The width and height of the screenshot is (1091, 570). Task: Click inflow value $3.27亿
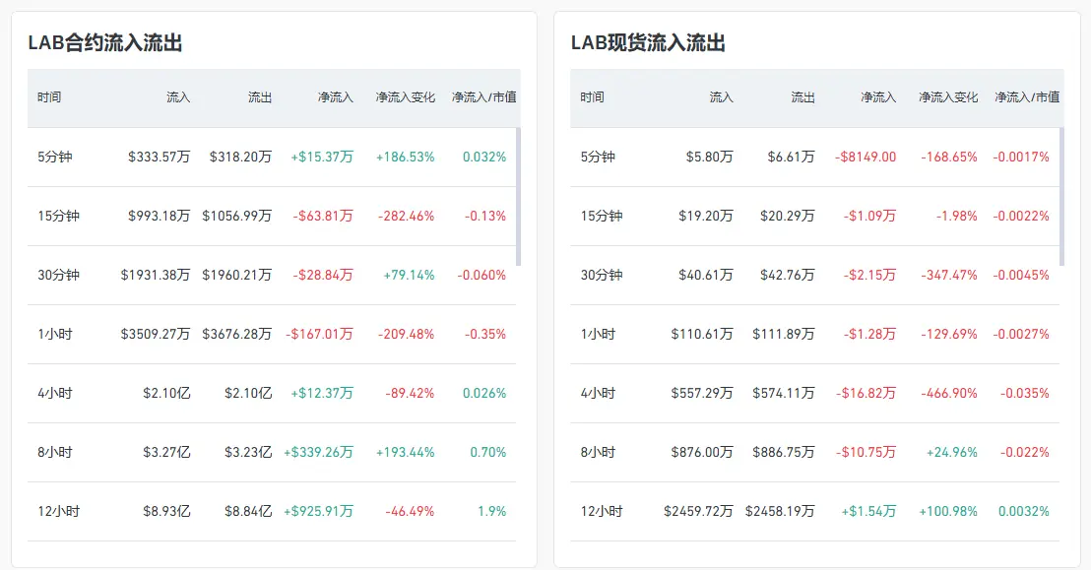[x=167, y=453]
